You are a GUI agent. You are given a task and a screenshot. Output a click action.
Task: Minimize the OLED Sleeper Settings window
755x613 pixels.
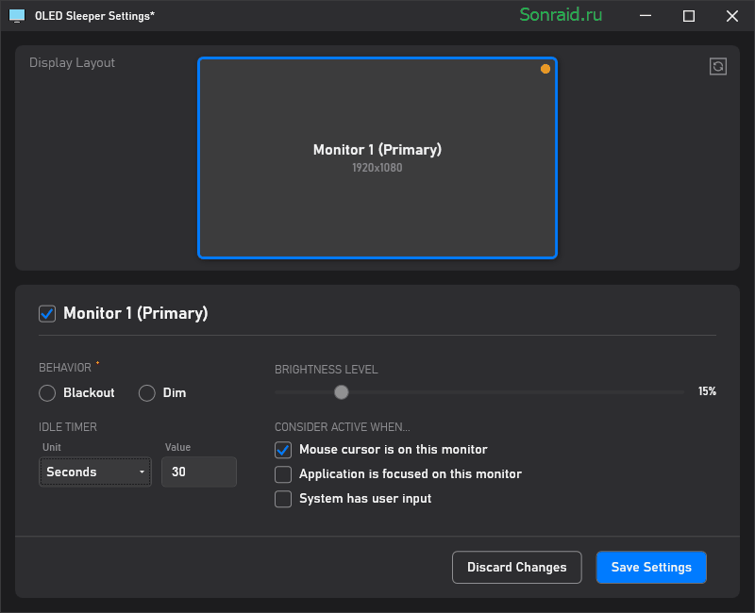tap(646, 16)
